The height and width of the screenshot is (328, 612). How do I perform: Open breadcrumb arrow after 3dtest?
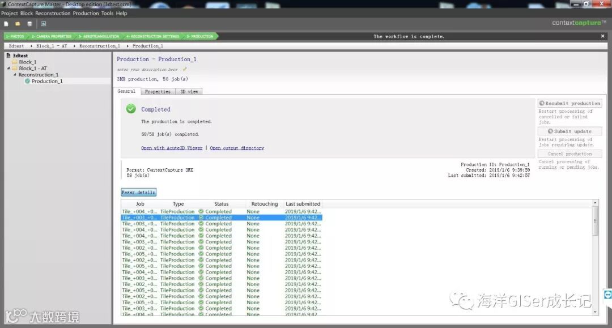(31, 46)
